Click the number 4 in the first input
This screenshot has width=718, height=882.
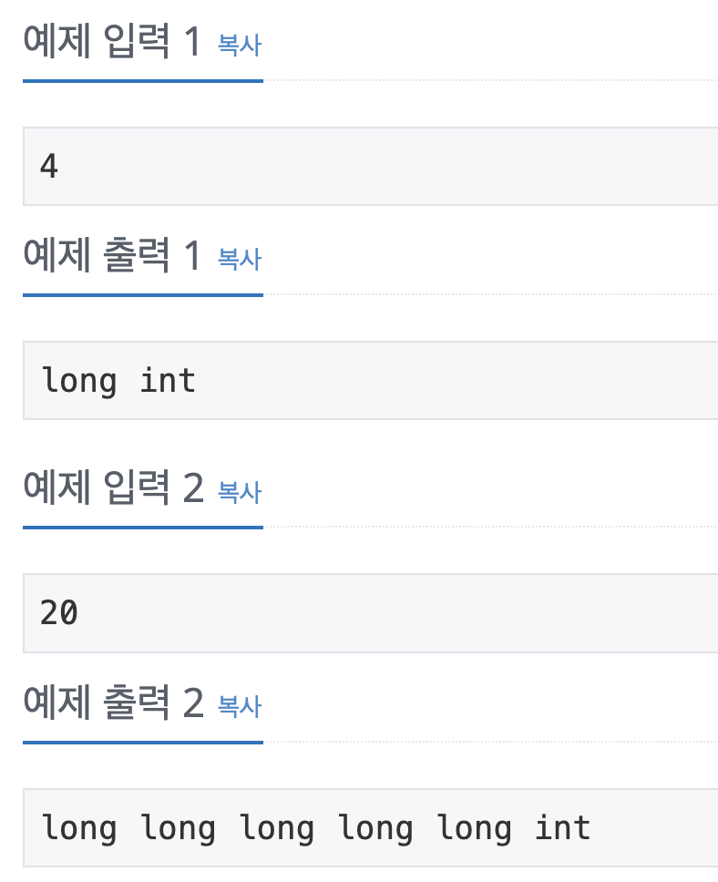click(x=49, y=167)
